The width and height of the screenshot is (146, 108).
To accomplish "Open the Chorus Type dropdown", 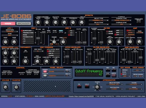I will (x=121, y=20).
